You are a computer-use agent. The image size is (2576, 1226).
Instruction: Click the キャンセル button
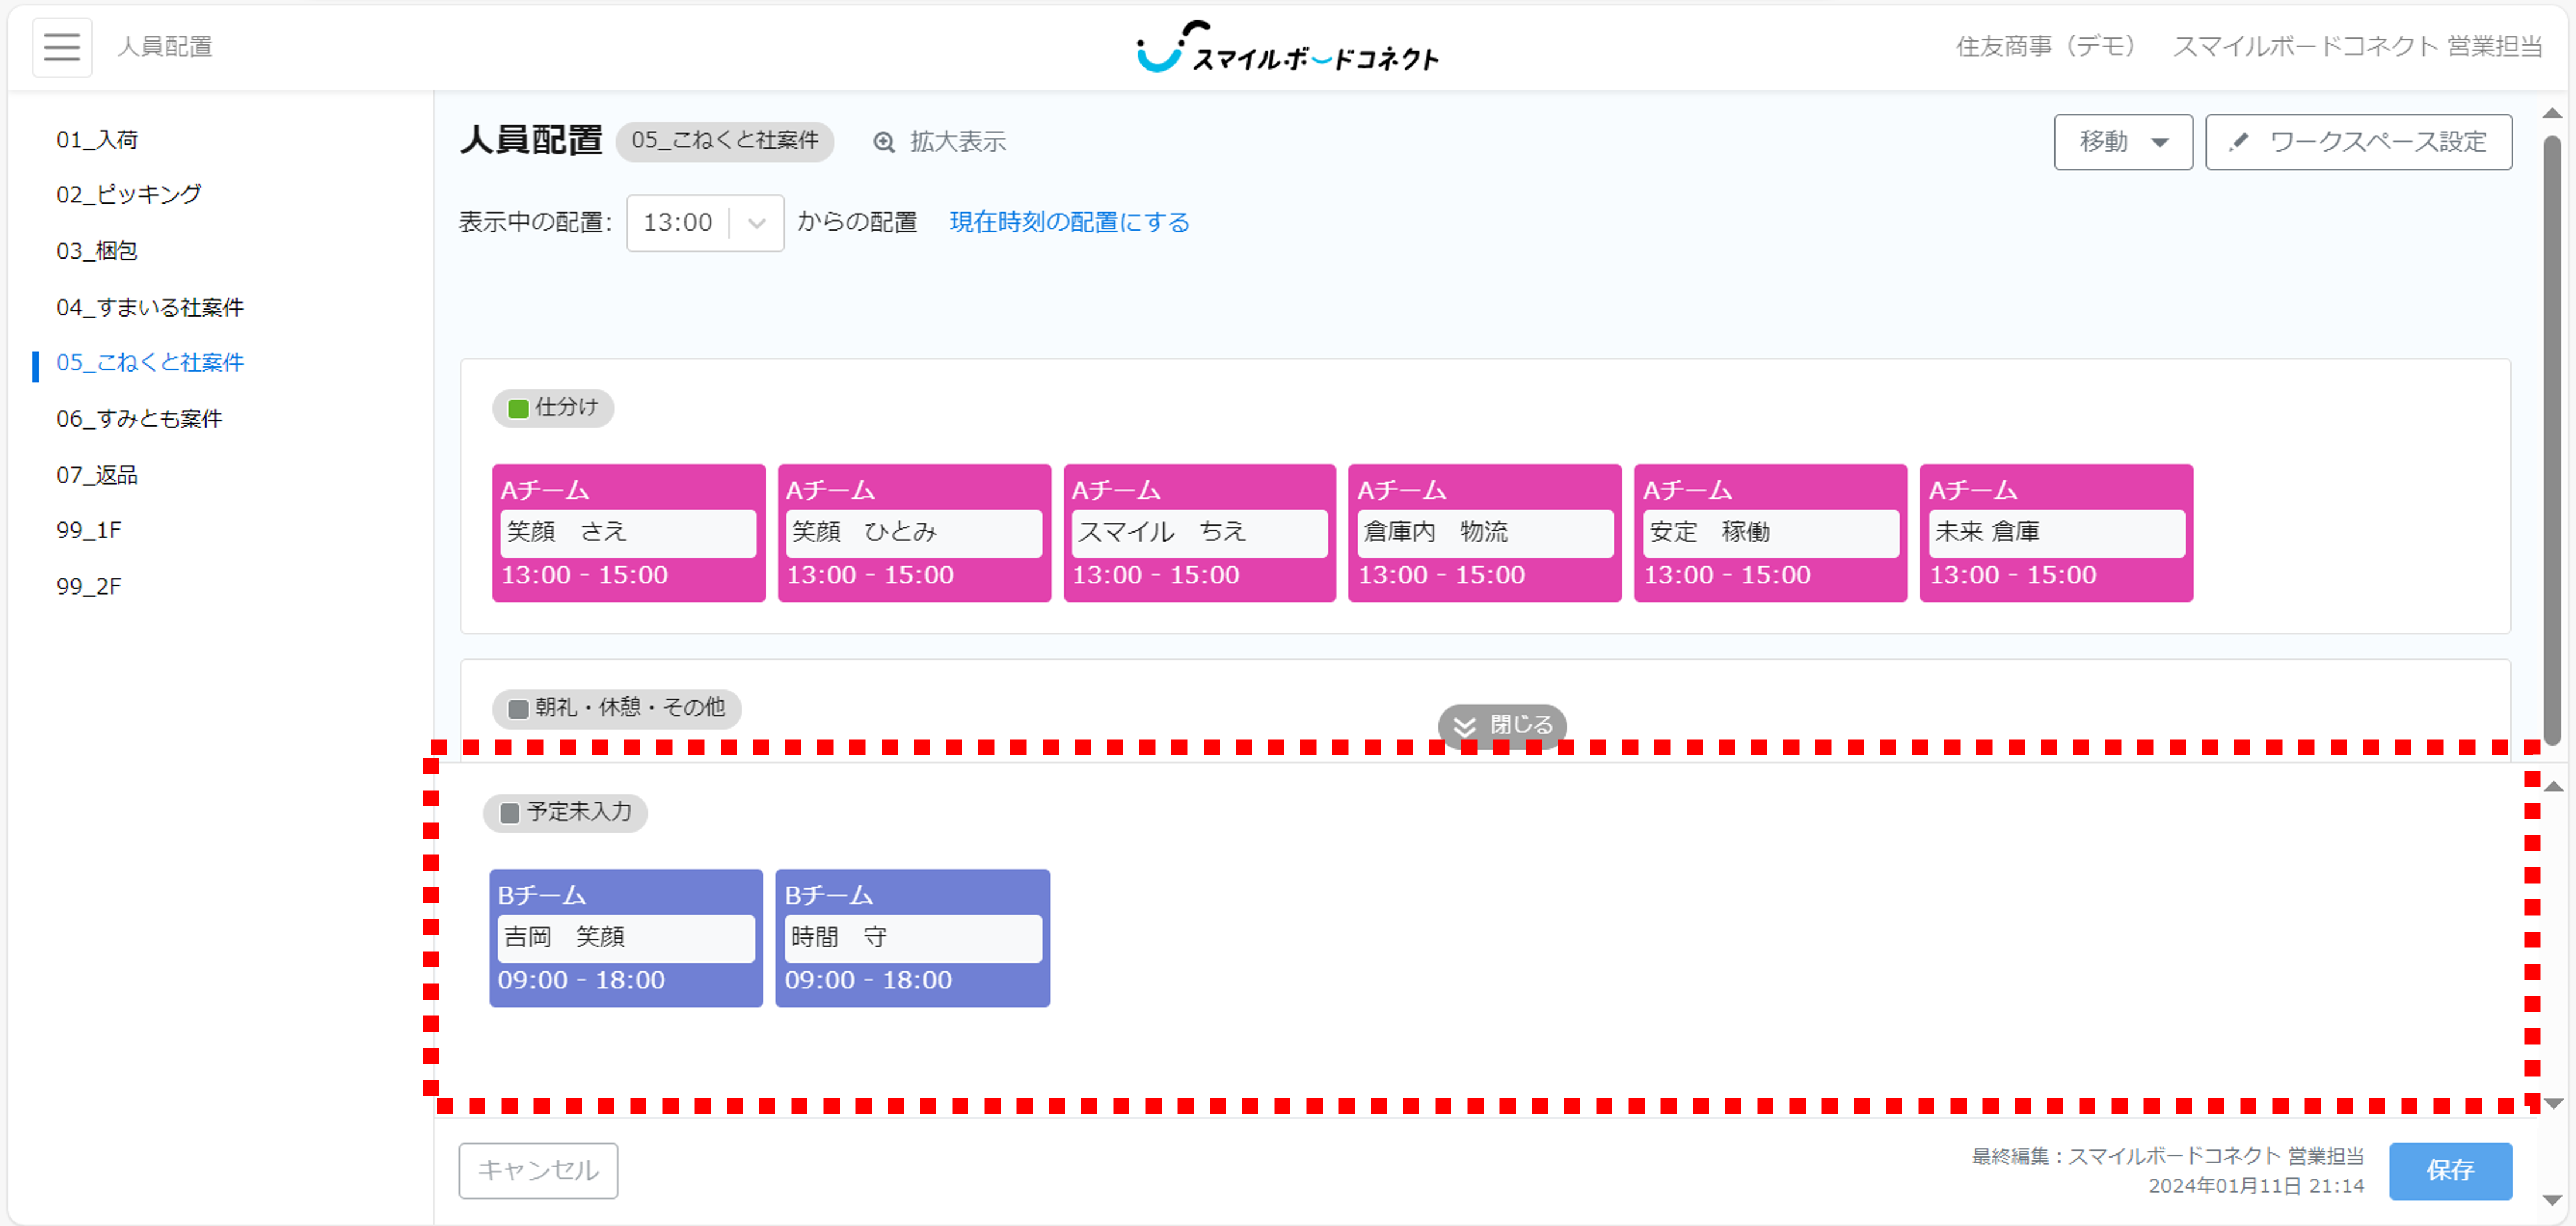pos(538,1170)
